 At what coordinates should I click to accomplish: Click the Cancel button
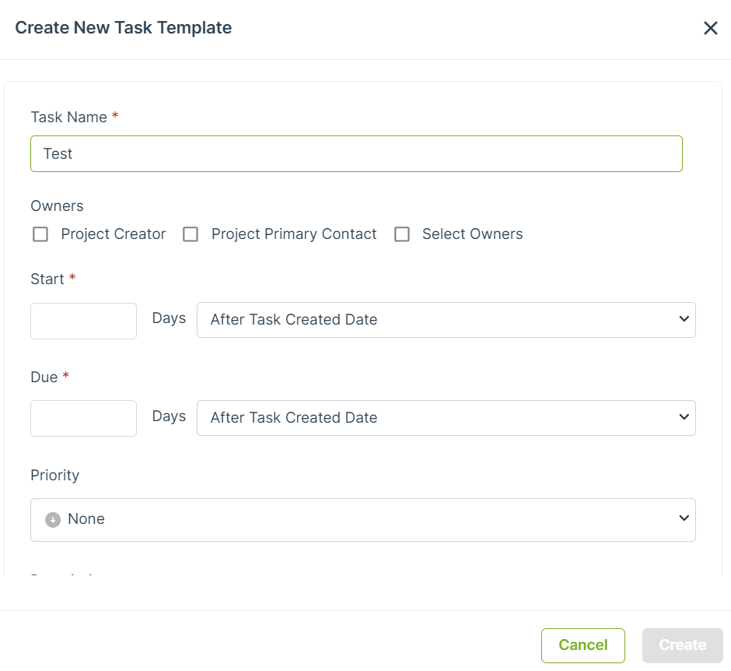[582, 645]
